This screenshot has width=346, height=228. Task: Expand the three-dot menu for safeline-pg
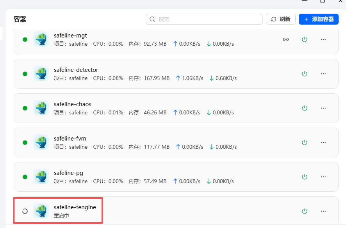pyautogui.click(x=323, y=177)
